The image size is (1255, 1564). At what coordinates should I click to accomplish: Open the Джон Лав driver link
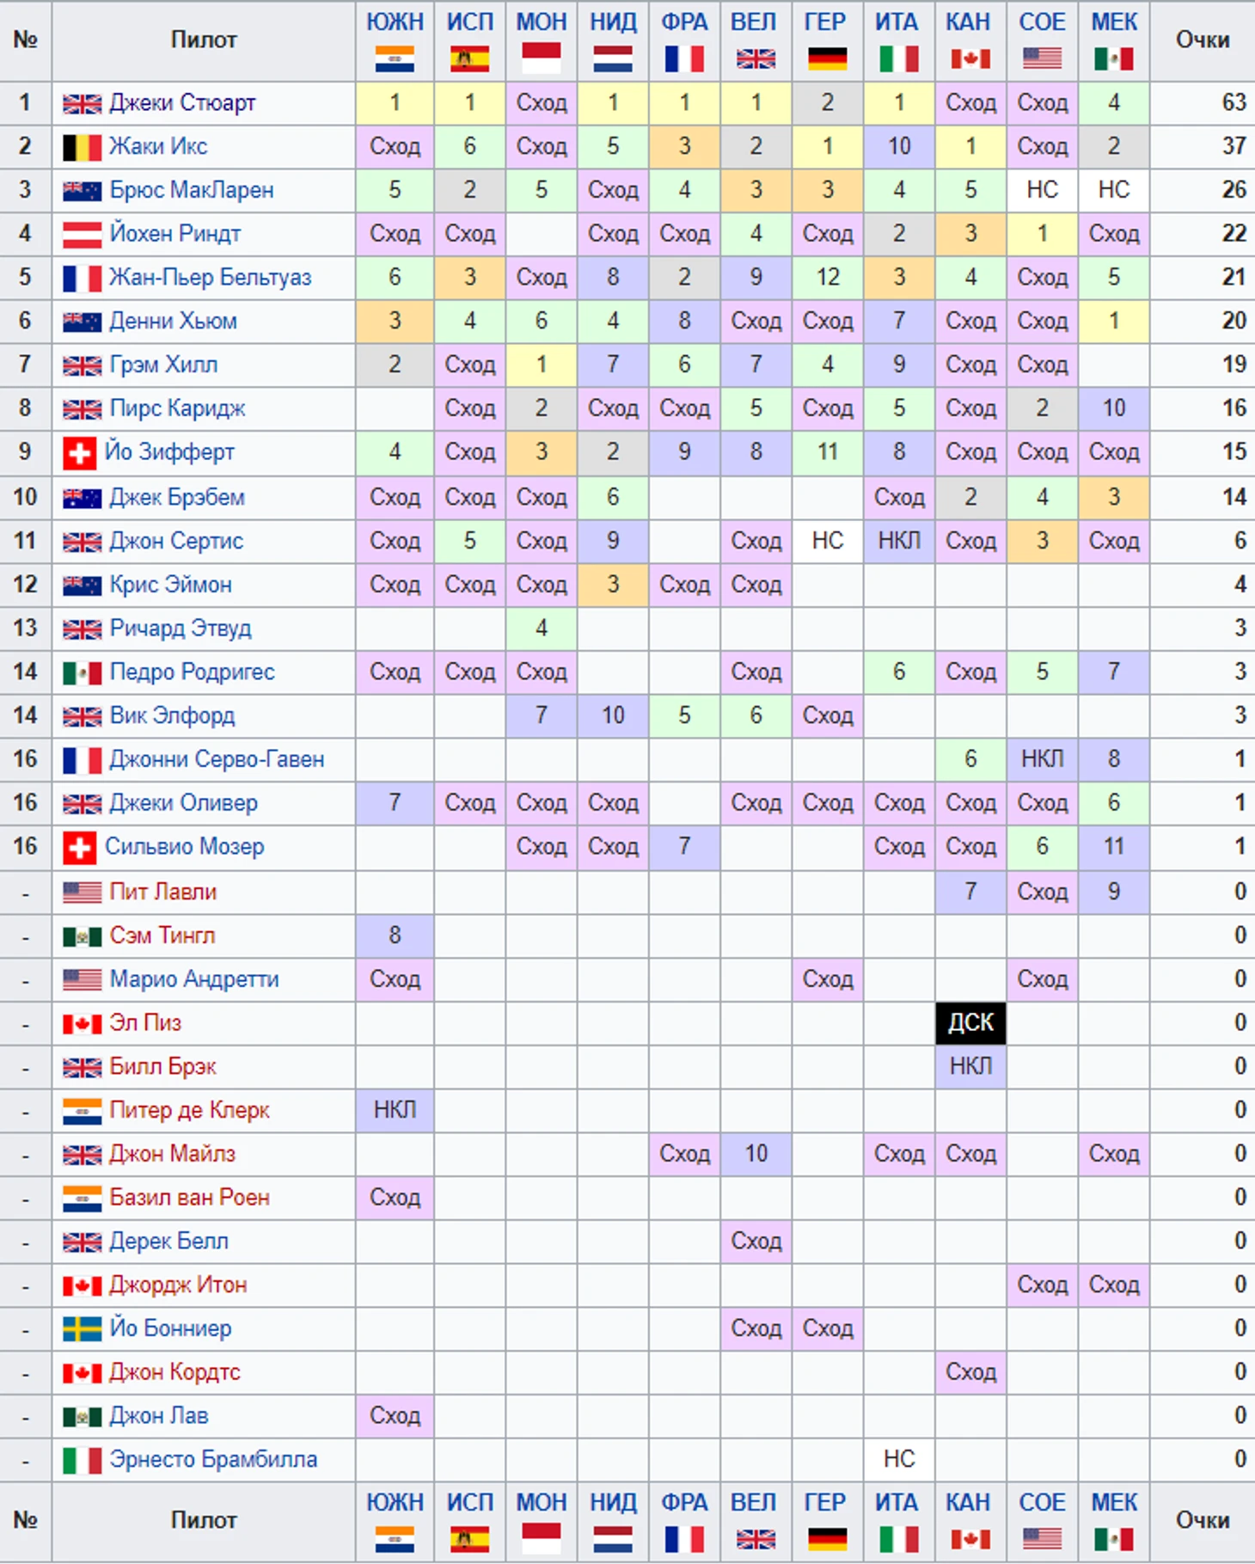tap(159, 1417)
